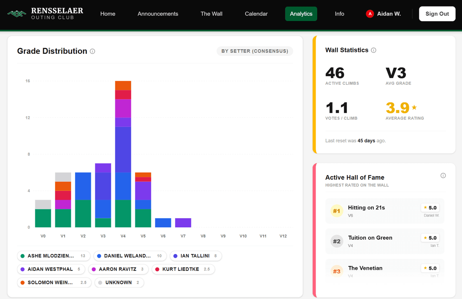Screen dimensions: 462x299
Task: Click the V3 Avg Grade statistic
Action: pos(398,76)
